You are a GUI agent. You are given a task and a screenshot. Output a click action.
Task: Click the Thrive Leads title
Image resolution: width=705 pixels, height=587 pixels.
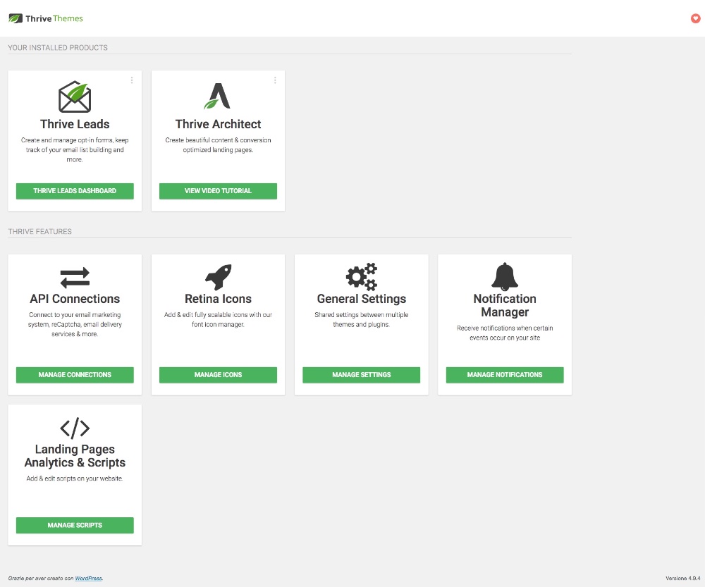point(75,124)
